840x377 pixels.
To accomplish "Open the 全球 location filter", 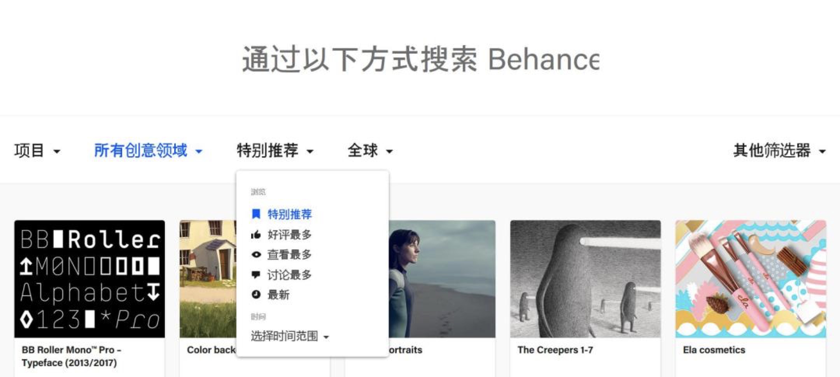I will (x=370, y=150).
